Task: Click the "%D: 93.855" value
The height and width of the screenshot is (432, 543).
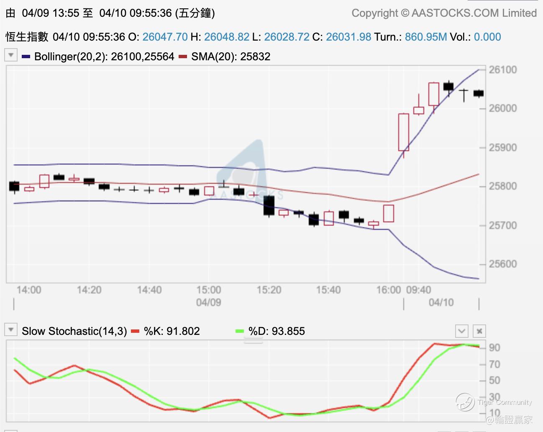Action: click(x=277, y=331)
